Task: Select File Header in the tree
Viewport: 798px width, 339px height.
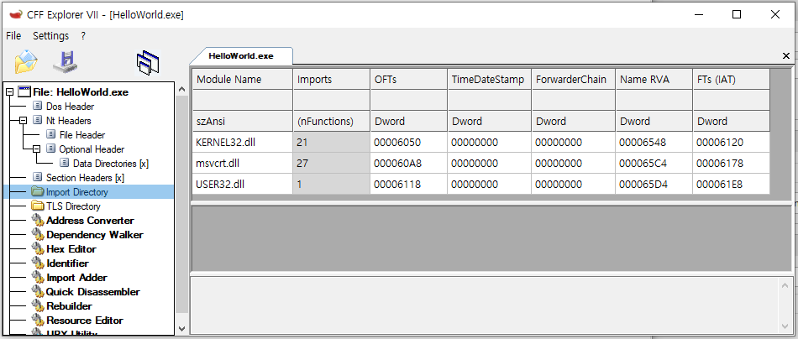Action: [x=82, y=135]
